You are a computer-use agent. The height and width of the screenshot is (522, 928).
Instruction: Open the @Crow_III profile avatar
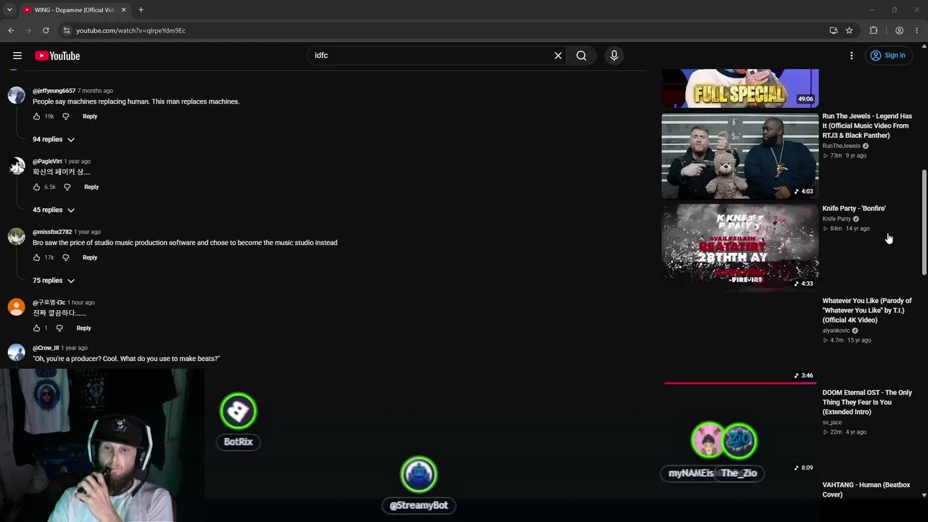(16, 352)
